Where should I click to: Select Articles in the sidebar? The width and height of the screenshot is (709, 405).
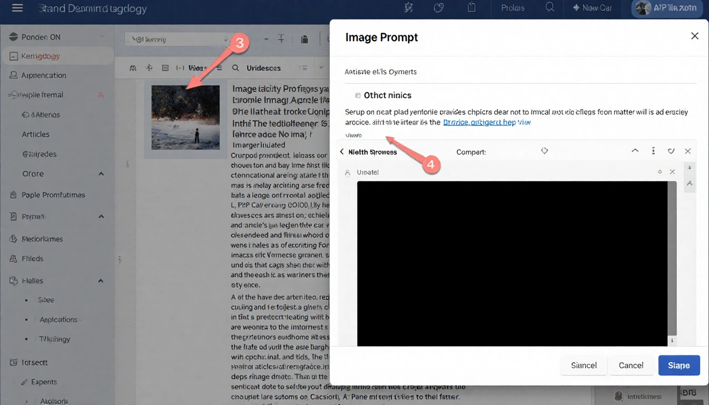35,134
